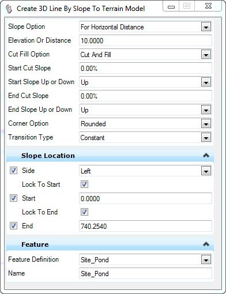The image size is (226, 294).
Task: Open End Slope Up or Down dropdown
Action: [x=206, y=110]
